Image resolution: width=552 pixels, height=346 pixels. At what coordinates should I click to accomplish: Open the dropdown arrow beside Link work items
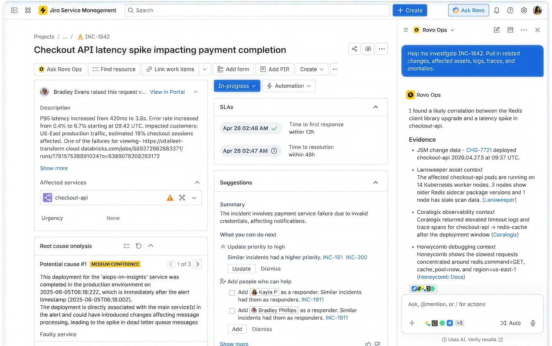pyautogui.click(x=205, y=69)
